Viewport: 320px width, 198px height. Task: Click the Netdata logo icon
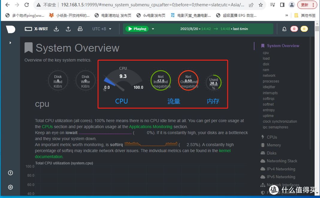[10, 29]
